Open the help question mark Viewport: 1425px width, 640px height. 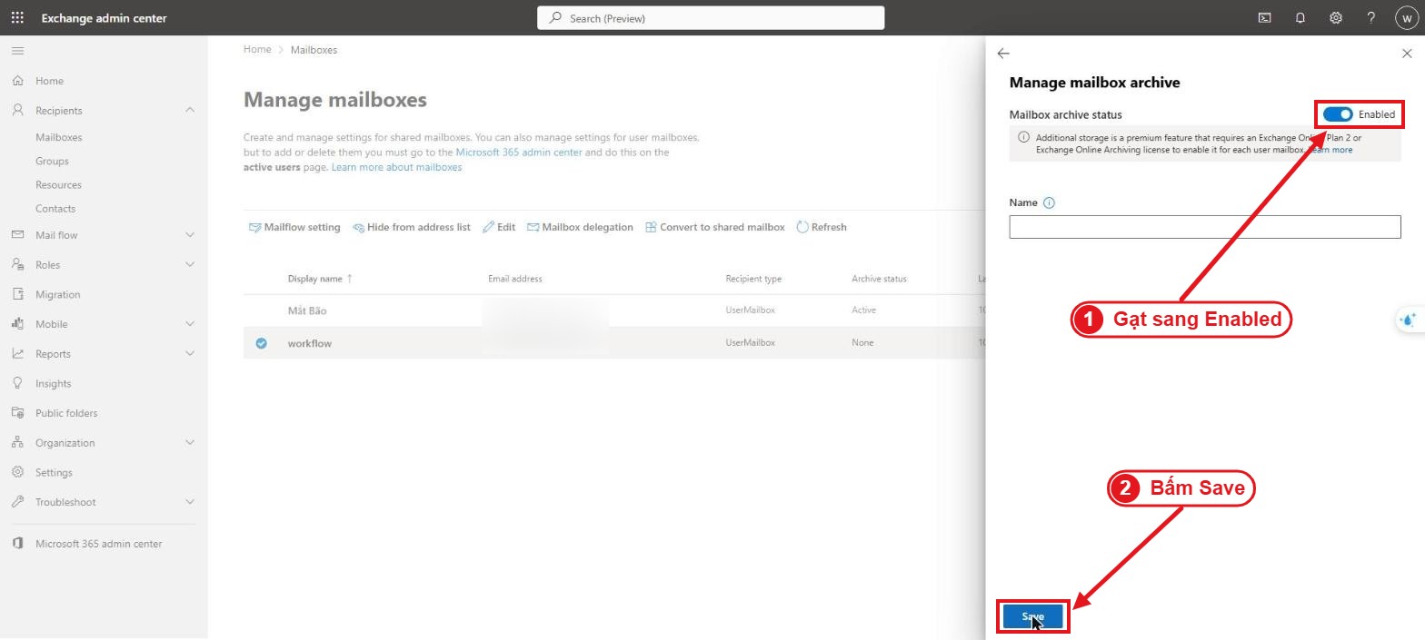[1370, 17]
